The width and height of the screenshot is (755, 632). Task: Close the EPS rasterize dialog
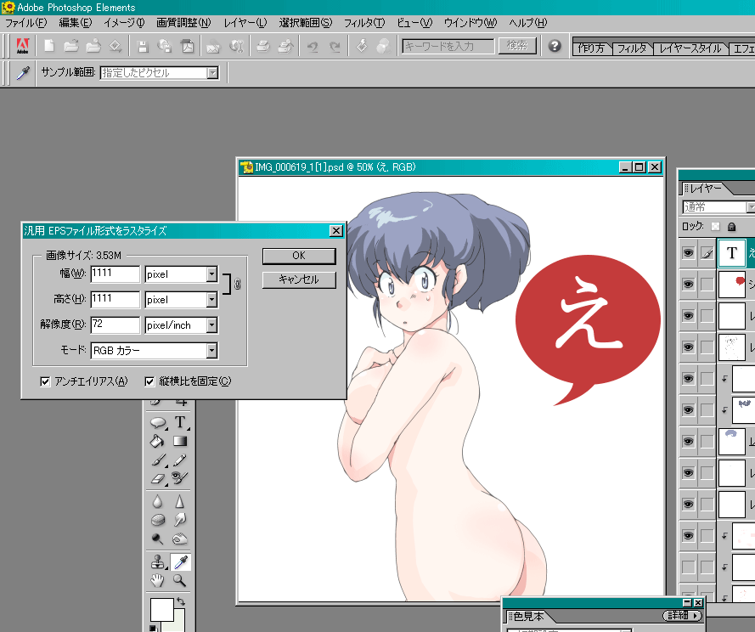click(336, 231)
